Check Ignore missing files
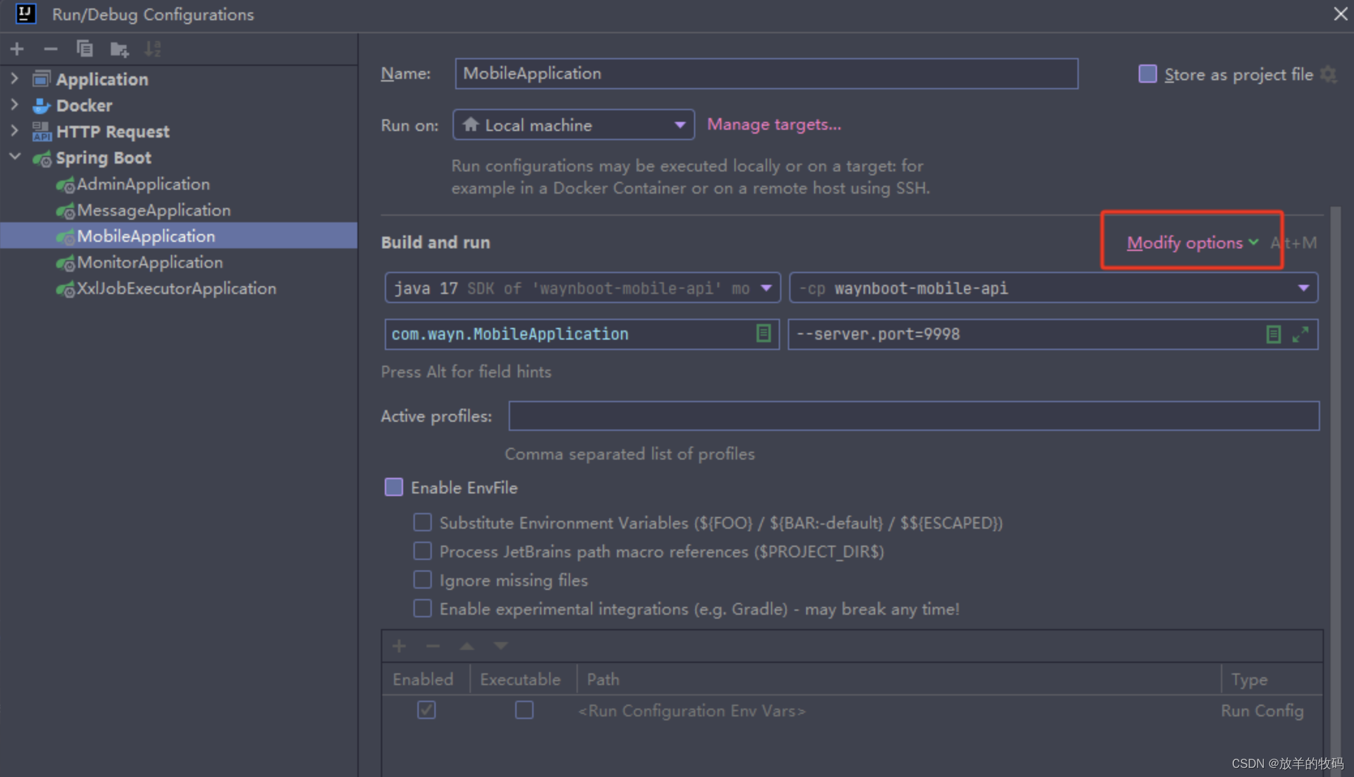 click(422, 579)
